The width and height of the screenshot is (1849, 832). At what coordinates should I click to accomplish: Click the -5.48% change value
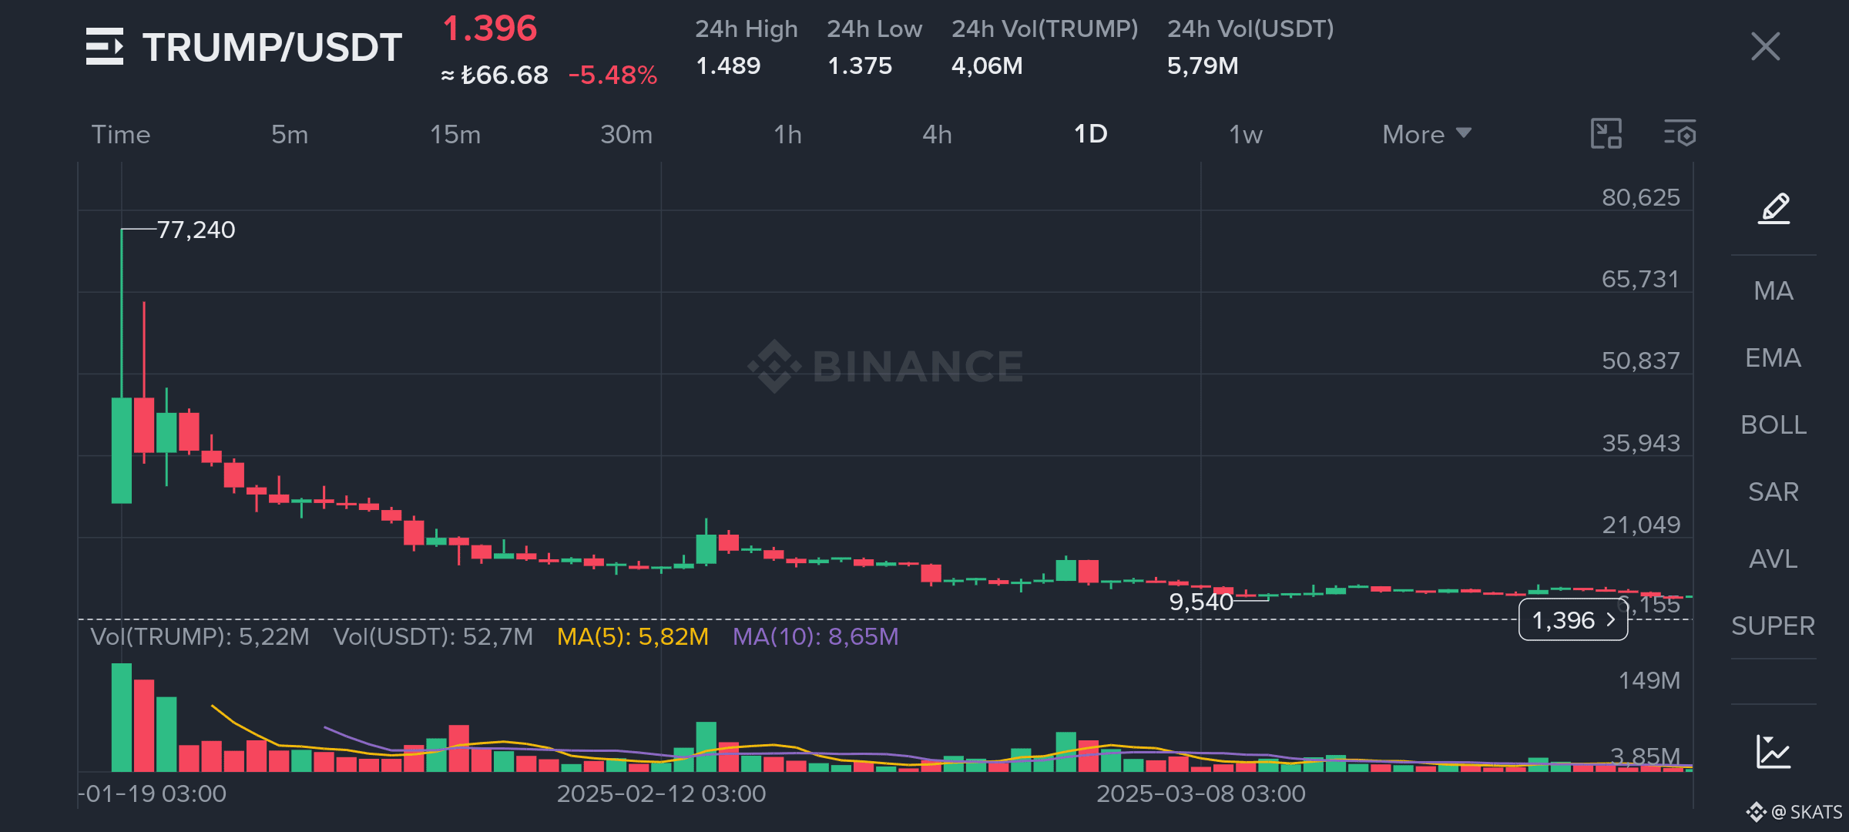[x=612, y=75]
